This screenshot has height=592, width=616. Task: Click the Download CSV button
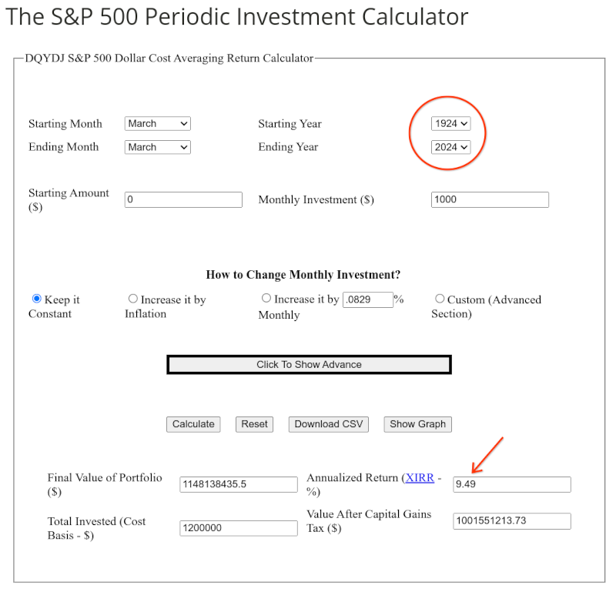coord(329,424)
